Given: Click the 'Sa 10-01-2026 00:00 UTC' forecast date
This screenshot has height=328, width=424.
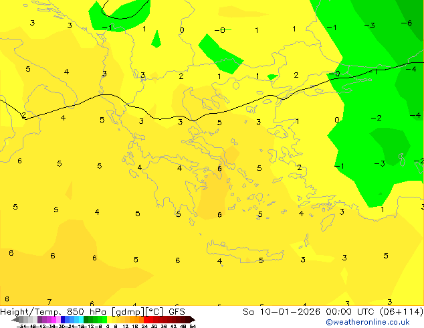Looking at the screenshot, I should tap(310, 312).
